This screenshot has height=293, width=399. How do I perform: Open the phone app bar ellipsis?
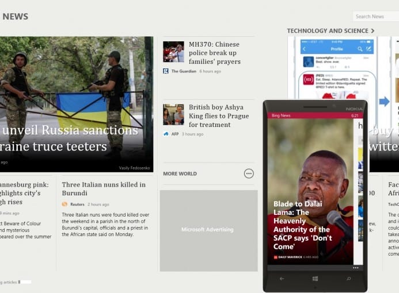[x=355, y=268]
